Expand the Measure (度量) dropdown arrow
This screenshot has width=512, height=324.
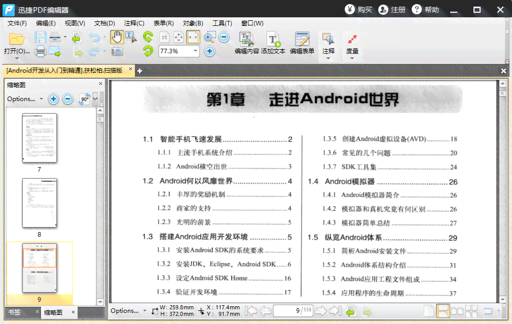[352, 58]
